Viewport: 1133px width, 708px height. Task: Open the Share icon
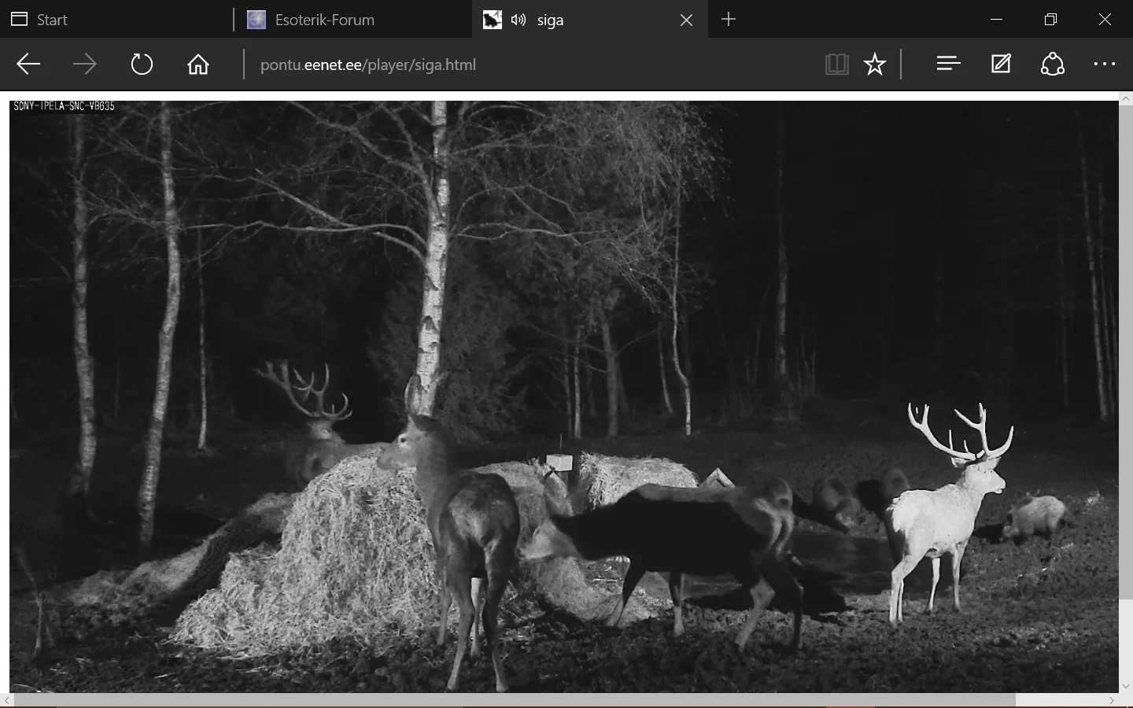(x=1053, y=65)
